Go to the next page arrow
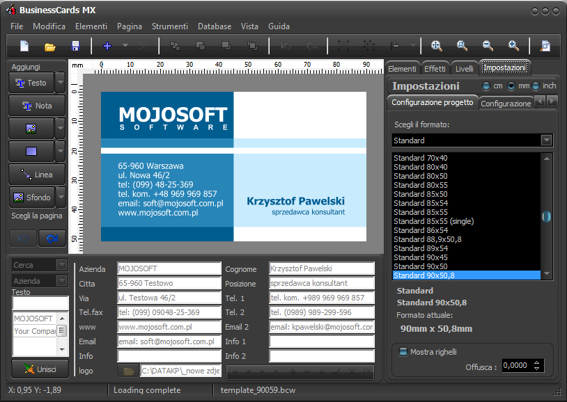Image resolution: width=567 pixels, height=402 pixels. (52, 239)
